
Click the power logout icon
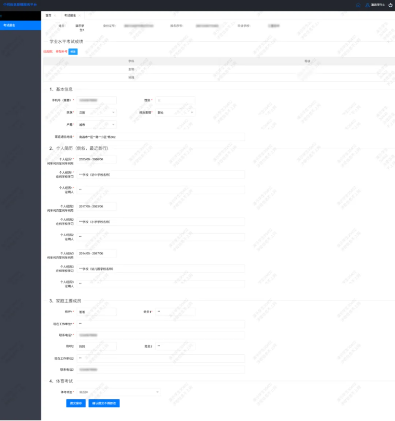coord(390,5)
